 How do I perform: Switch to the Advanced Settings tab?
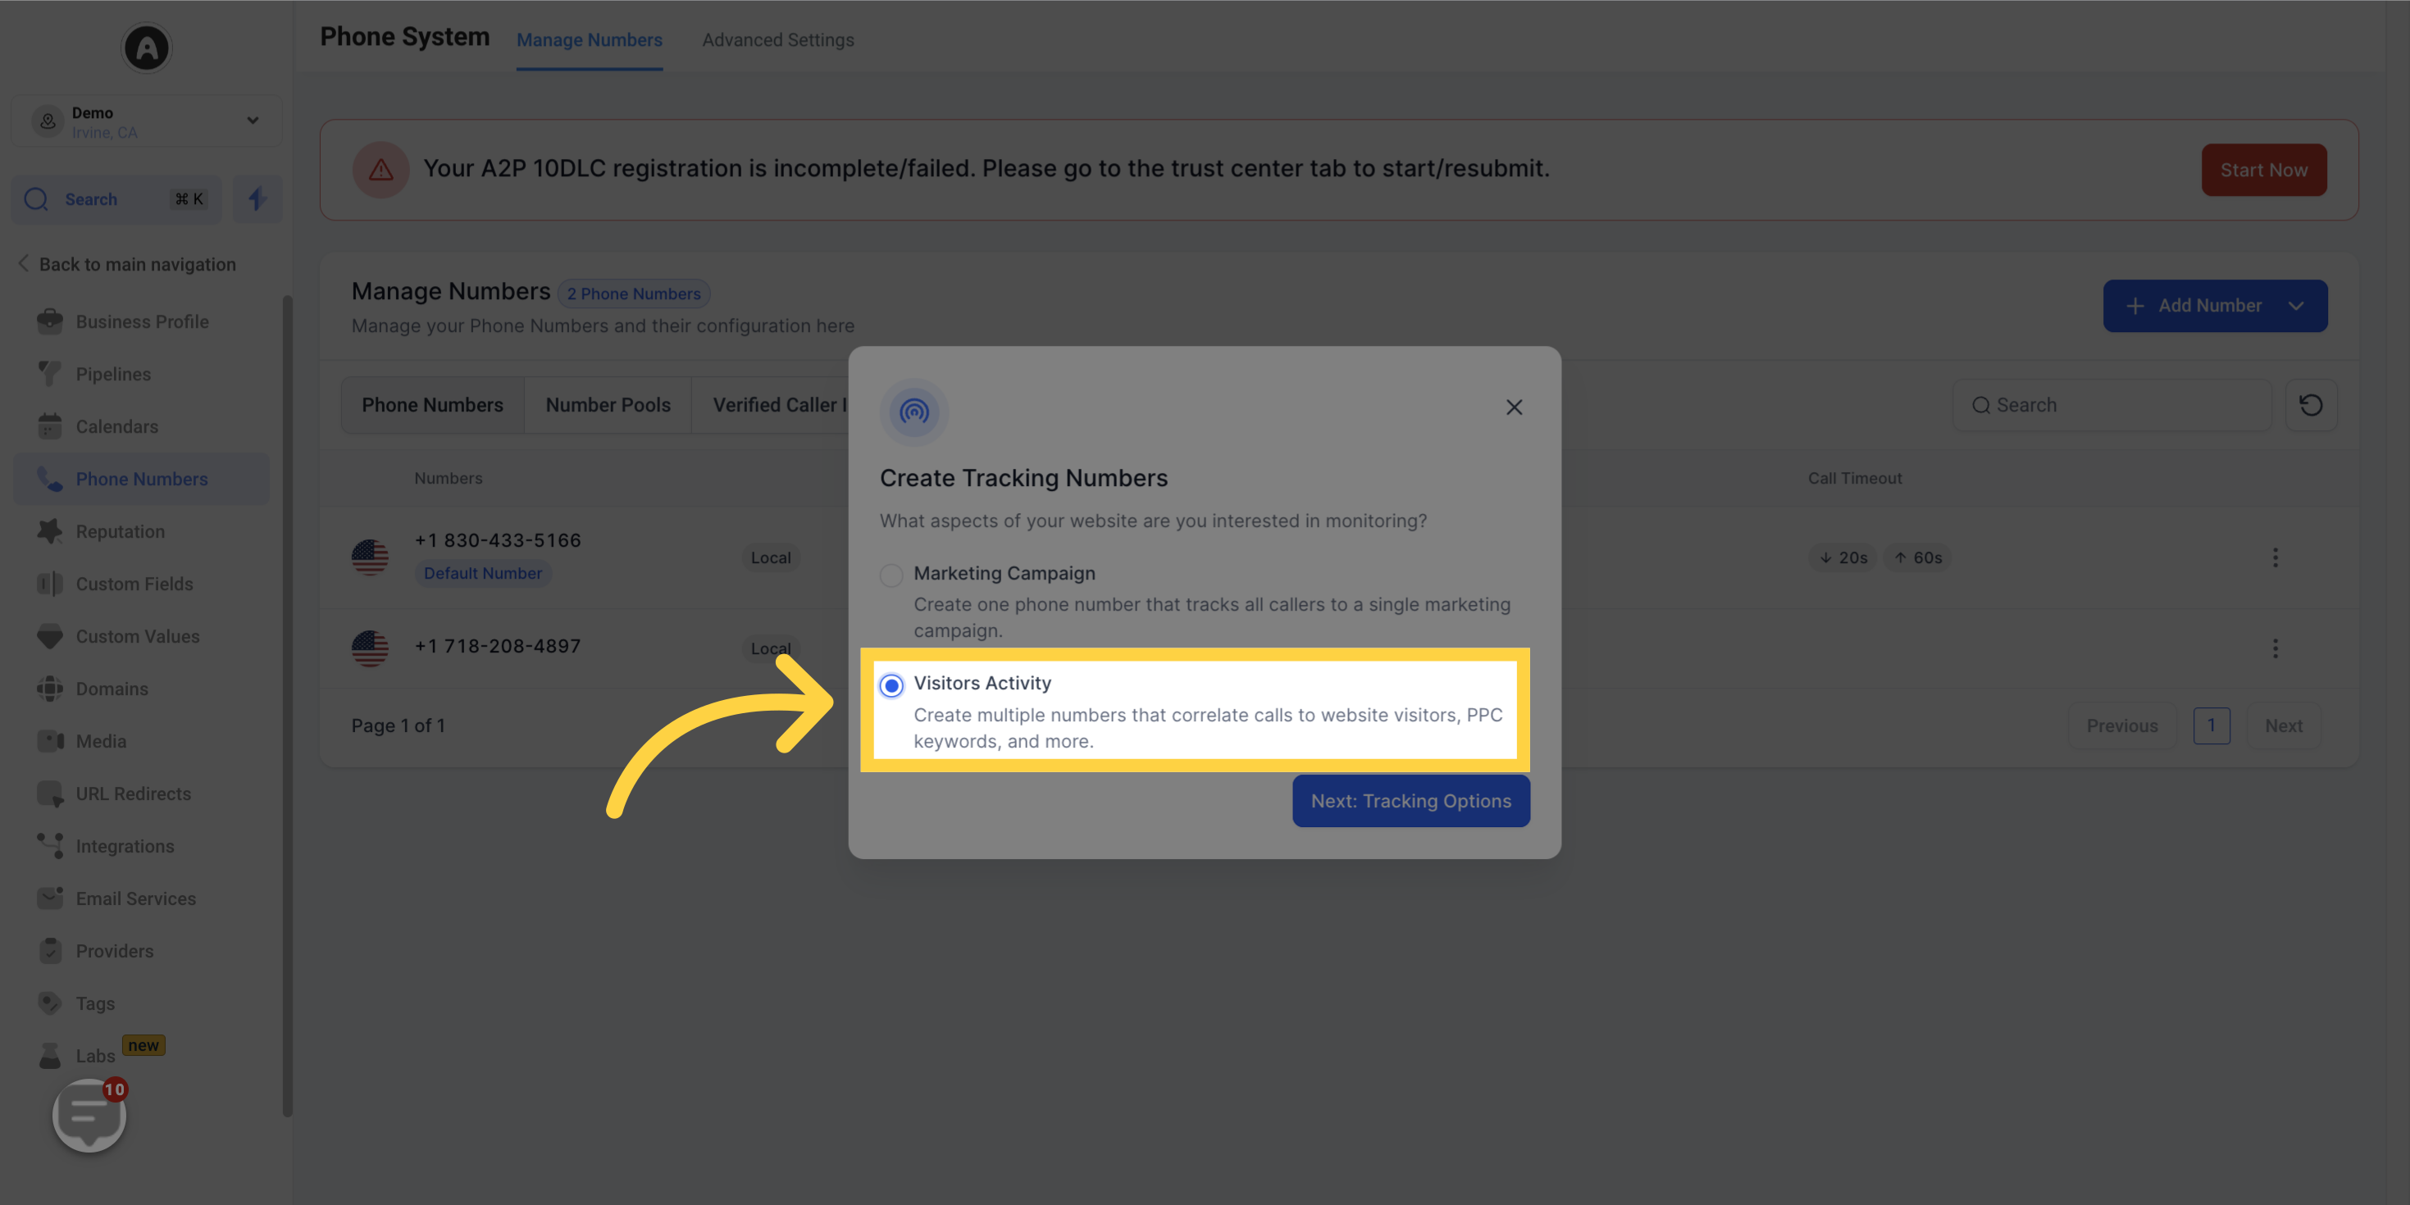[777, 39]
